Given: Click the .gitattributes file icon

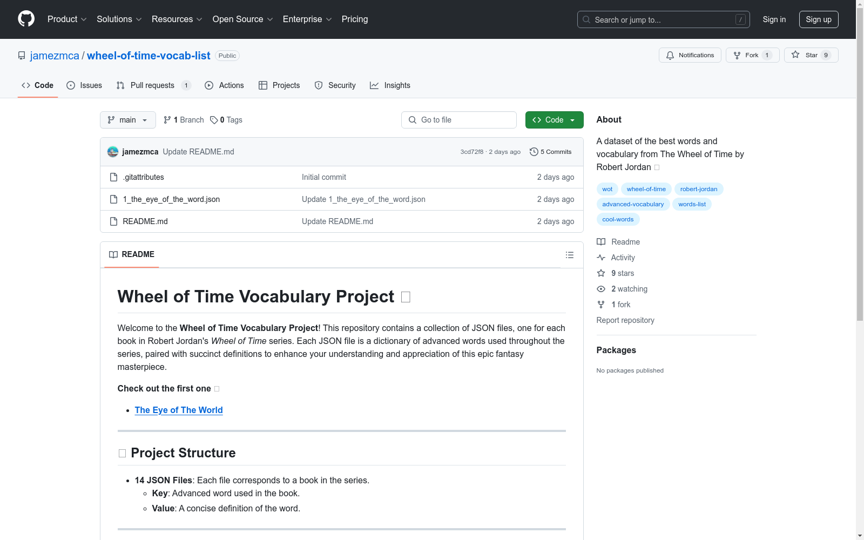Looking at the screenshot, I should click(x=113, y=177).
